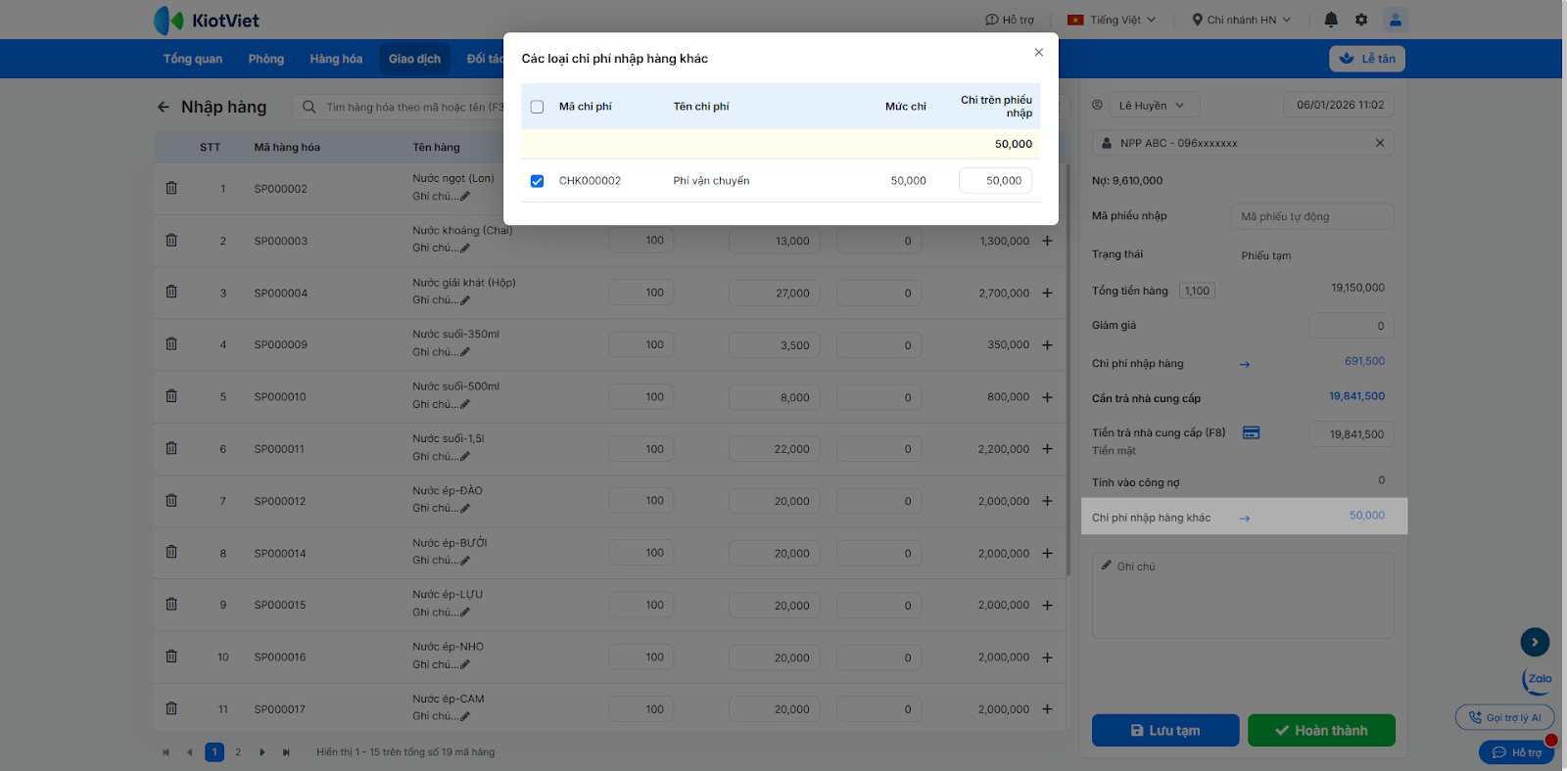
Task: Uncheck the CHK000002 expense checkbox
Action: (x=537, y=181)
